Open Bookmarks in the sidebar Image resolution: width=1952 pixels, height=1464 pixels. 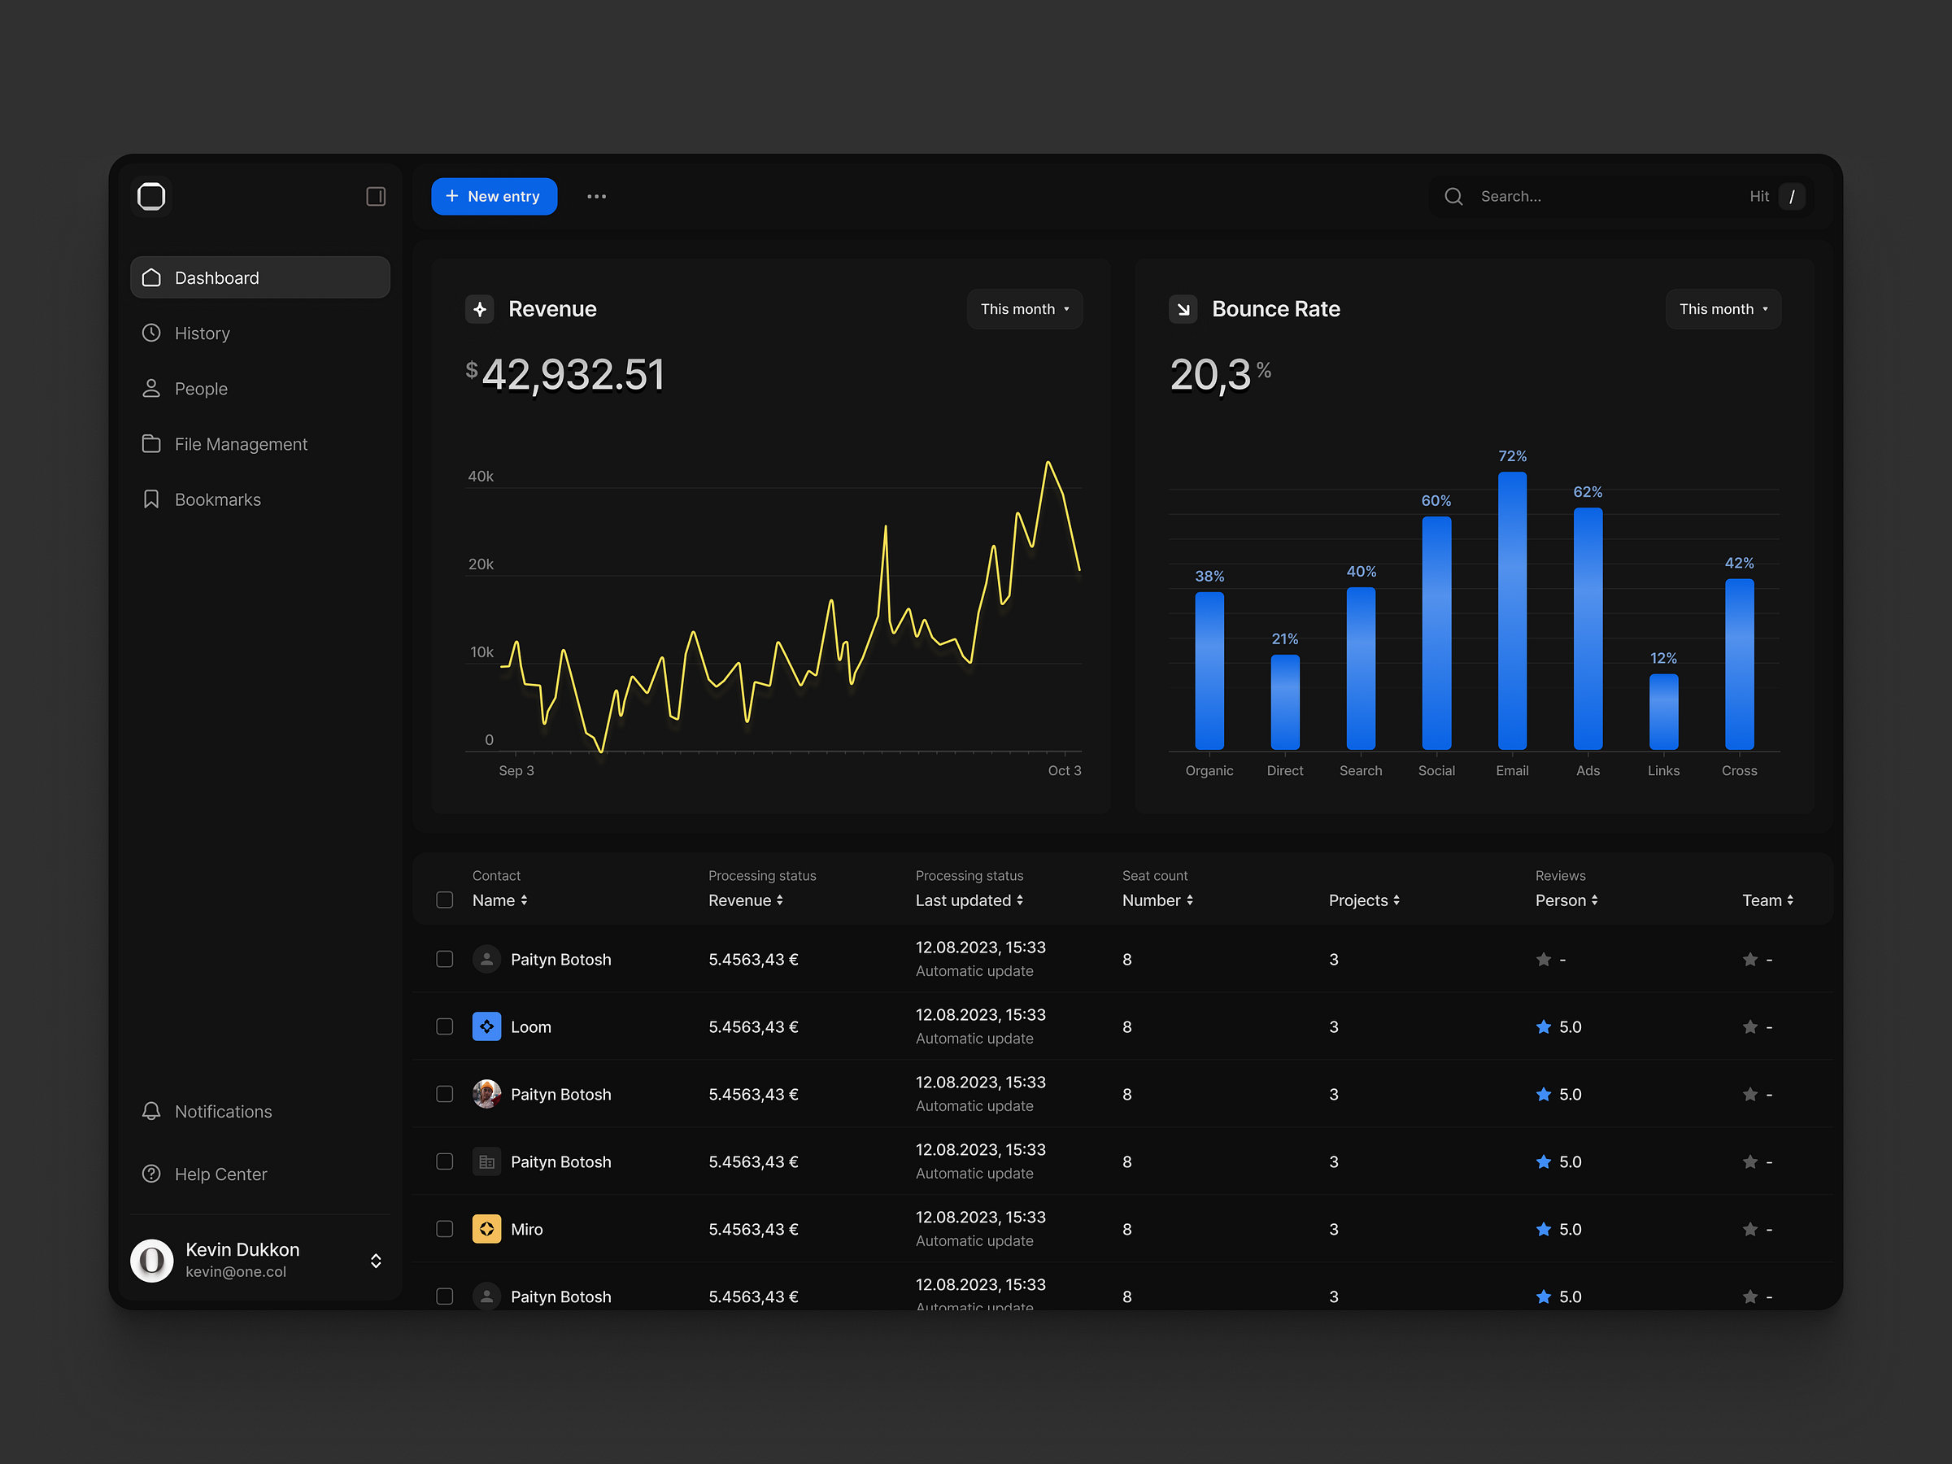tap(260, 499)
